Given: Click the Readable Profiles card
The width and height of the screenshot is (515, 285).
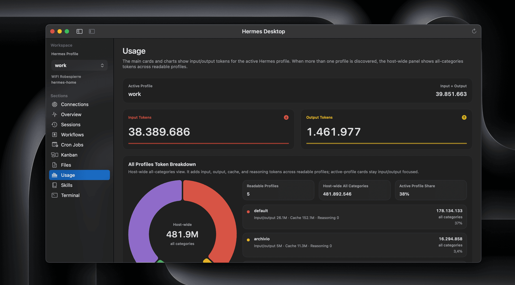Looking at the screenshot, I should pos(278,190).
